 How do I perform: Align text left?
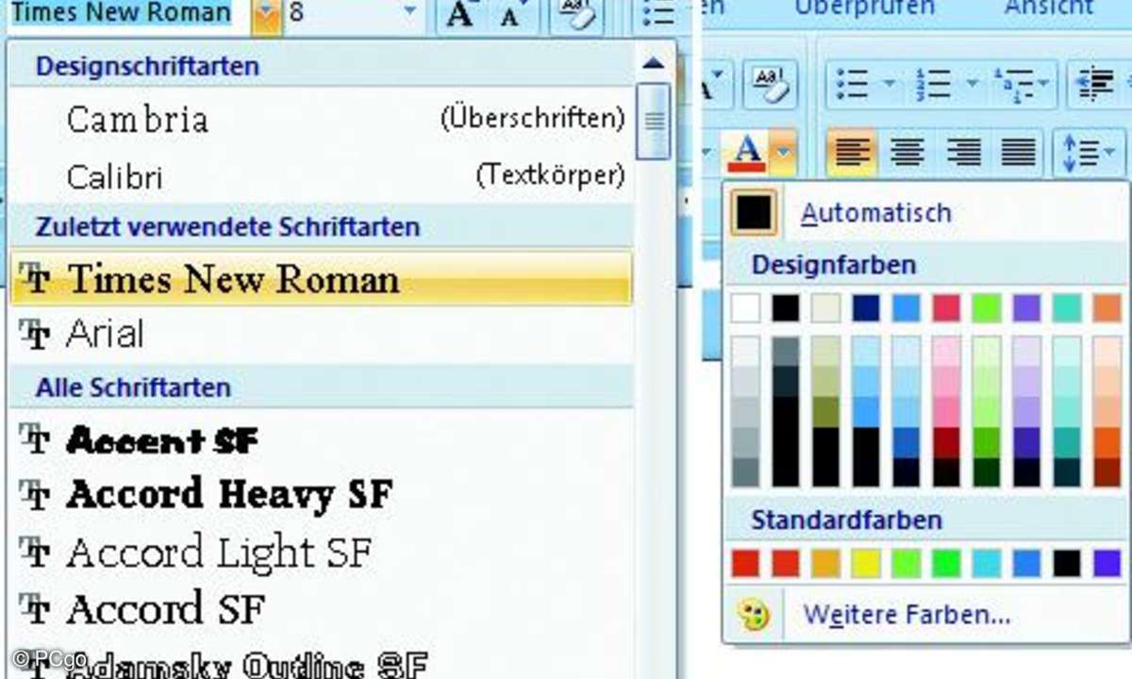(852, 152)
